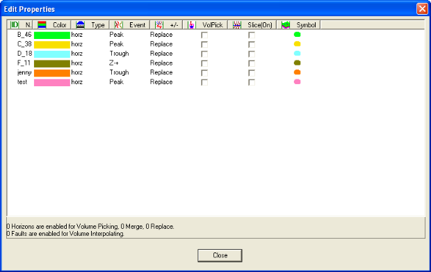Click the horz type of C_38

76,44
